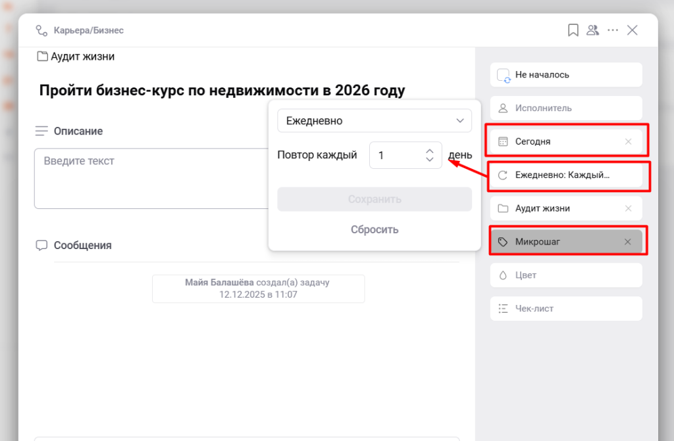Click the repeat icon on Ежедневно field
This screenshot has width=674, height=441.
pos(503,175)
